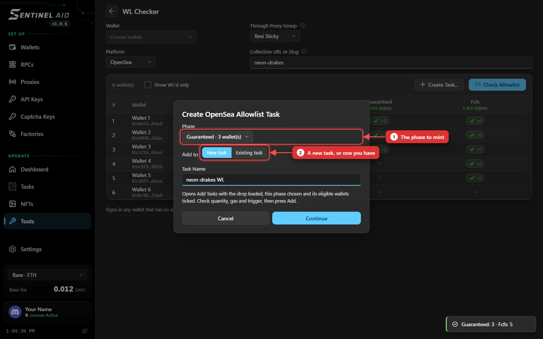Switch to the Existing task option
The height and width of the screenshot is (339, 543).
(249, 153)
